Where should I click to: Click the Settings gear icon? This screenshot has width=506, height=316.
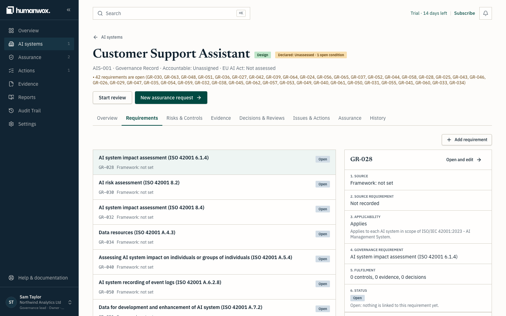pos(11,124)
